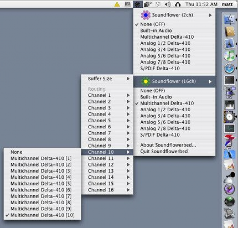Route to Multichannel Delta-410 [7]
The width and height of the screenshot is (238, 228).
coord(43,196)
